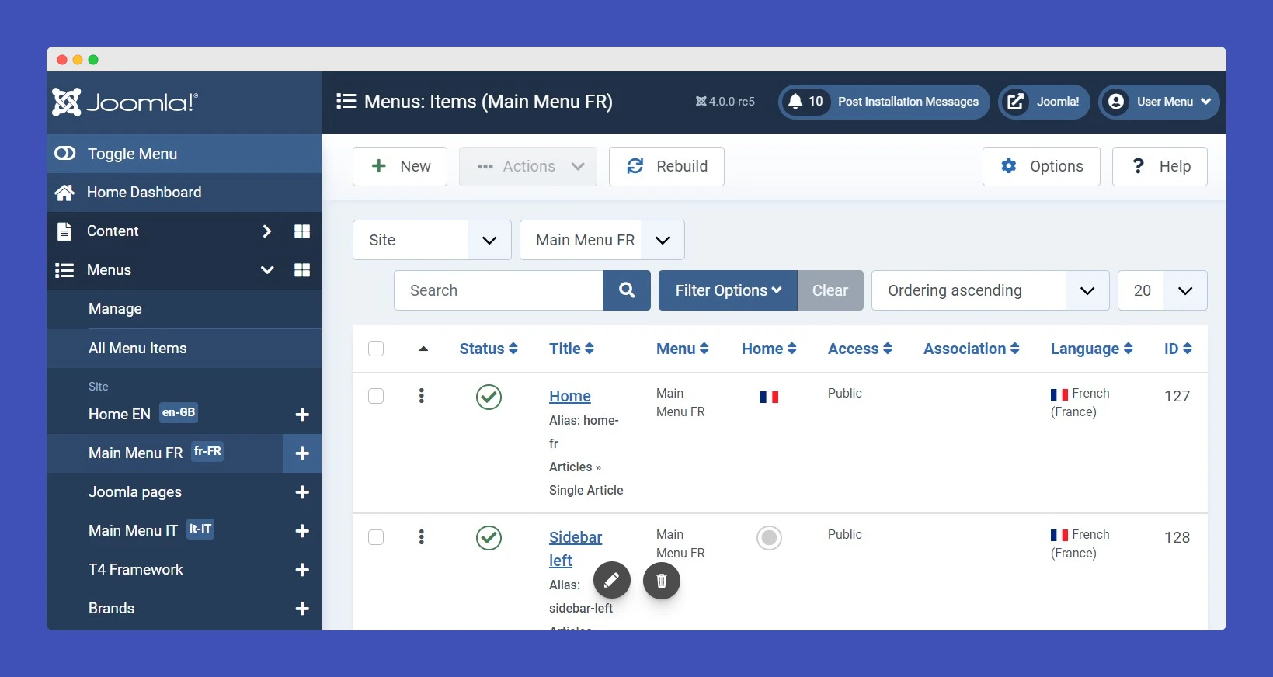
Task: Sort table by ID
Action: coord(1178,349)
